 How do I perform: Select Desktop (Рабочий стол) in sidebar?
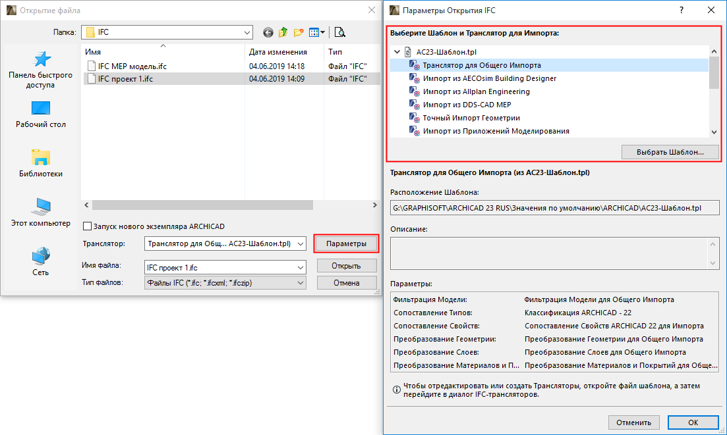coord(41,115)
